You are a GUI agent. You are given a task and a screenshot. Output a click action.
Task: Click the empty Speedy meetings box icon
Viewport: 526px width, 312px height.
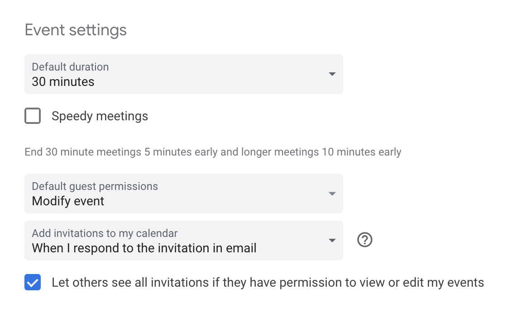[x=33, y=116]
